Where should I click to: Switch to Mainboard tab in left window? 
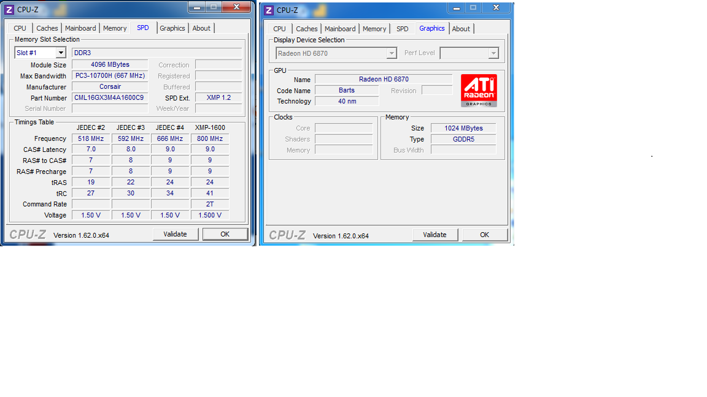click(x=80, y=28)
